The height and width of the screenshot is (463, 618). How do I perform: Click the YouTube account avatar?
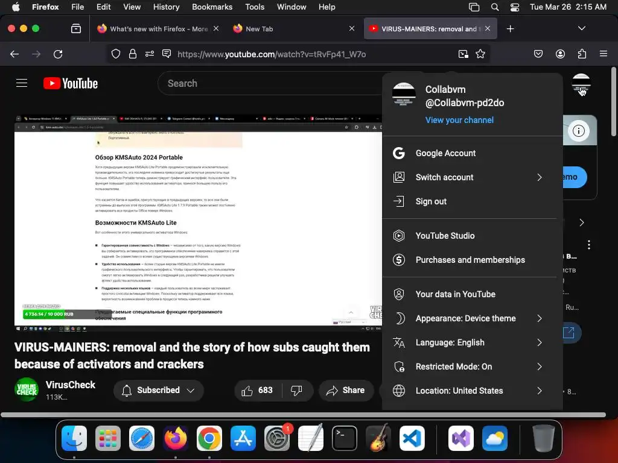pos(581,84)
